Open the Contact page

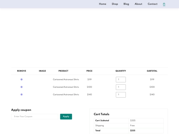(152, 4)
